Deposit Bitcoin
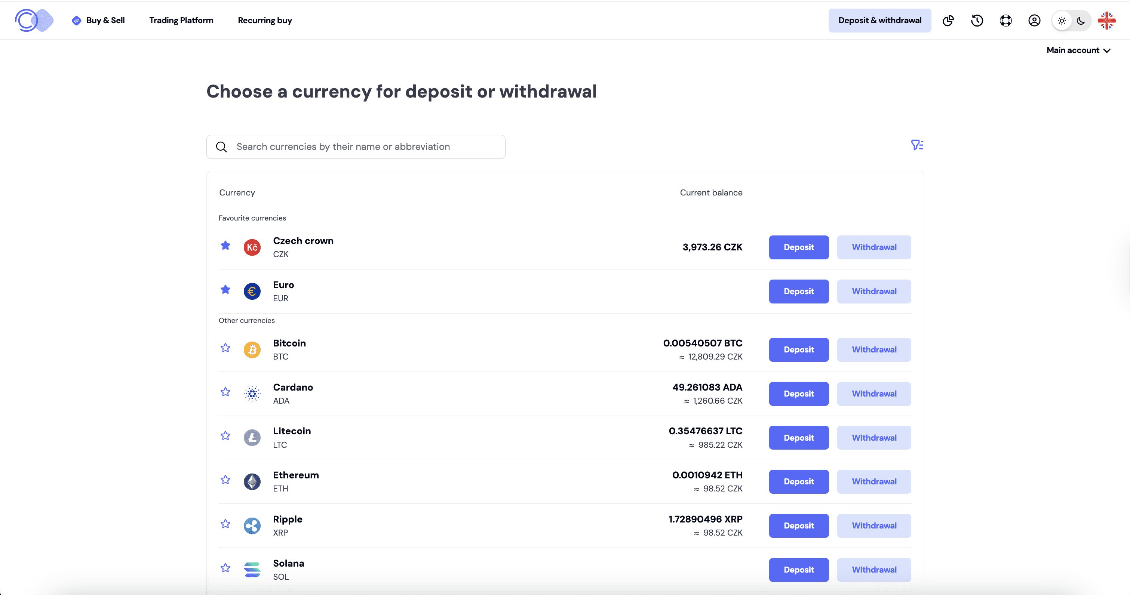 pos(799,349)
